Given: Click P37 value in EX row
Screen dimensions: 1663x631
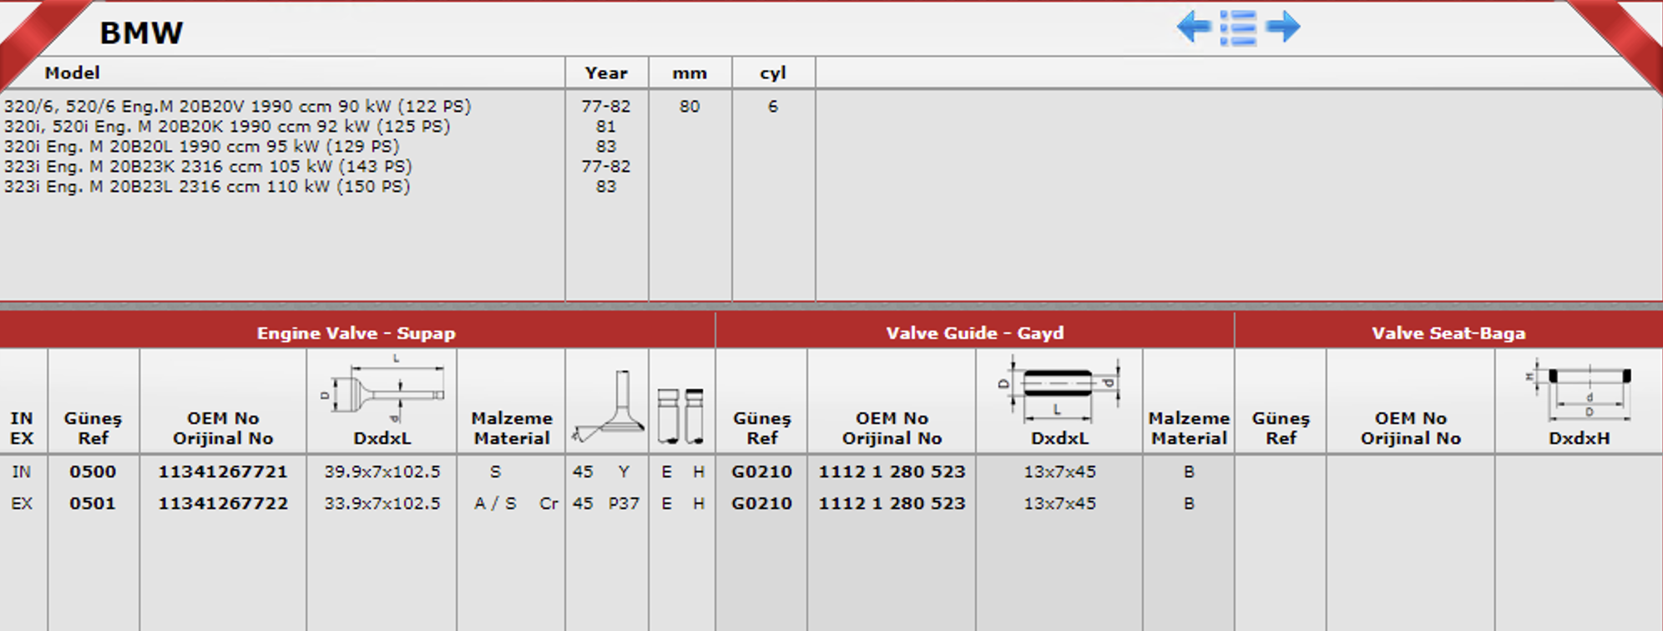Looking at the screenshot, I should coord(624,503).
